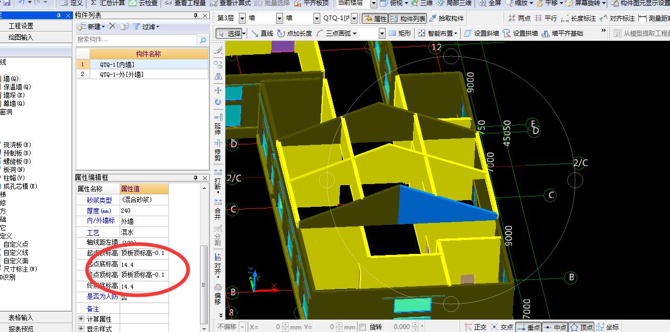Click 设置拱墙 set arched wall
This screenshot has height=332, width=670.
point(520,34)
